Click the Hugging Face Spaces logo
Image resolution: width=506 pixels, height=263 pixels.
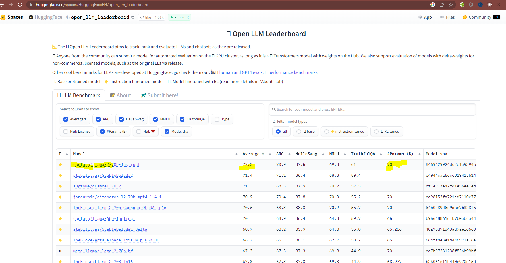(x=3, y=17)
